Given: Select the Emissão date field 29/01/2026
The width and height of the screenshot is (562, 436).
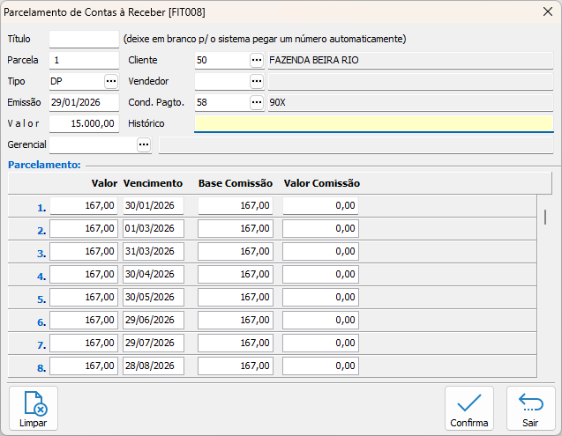Looking at the screenshot, I should 84,102.
